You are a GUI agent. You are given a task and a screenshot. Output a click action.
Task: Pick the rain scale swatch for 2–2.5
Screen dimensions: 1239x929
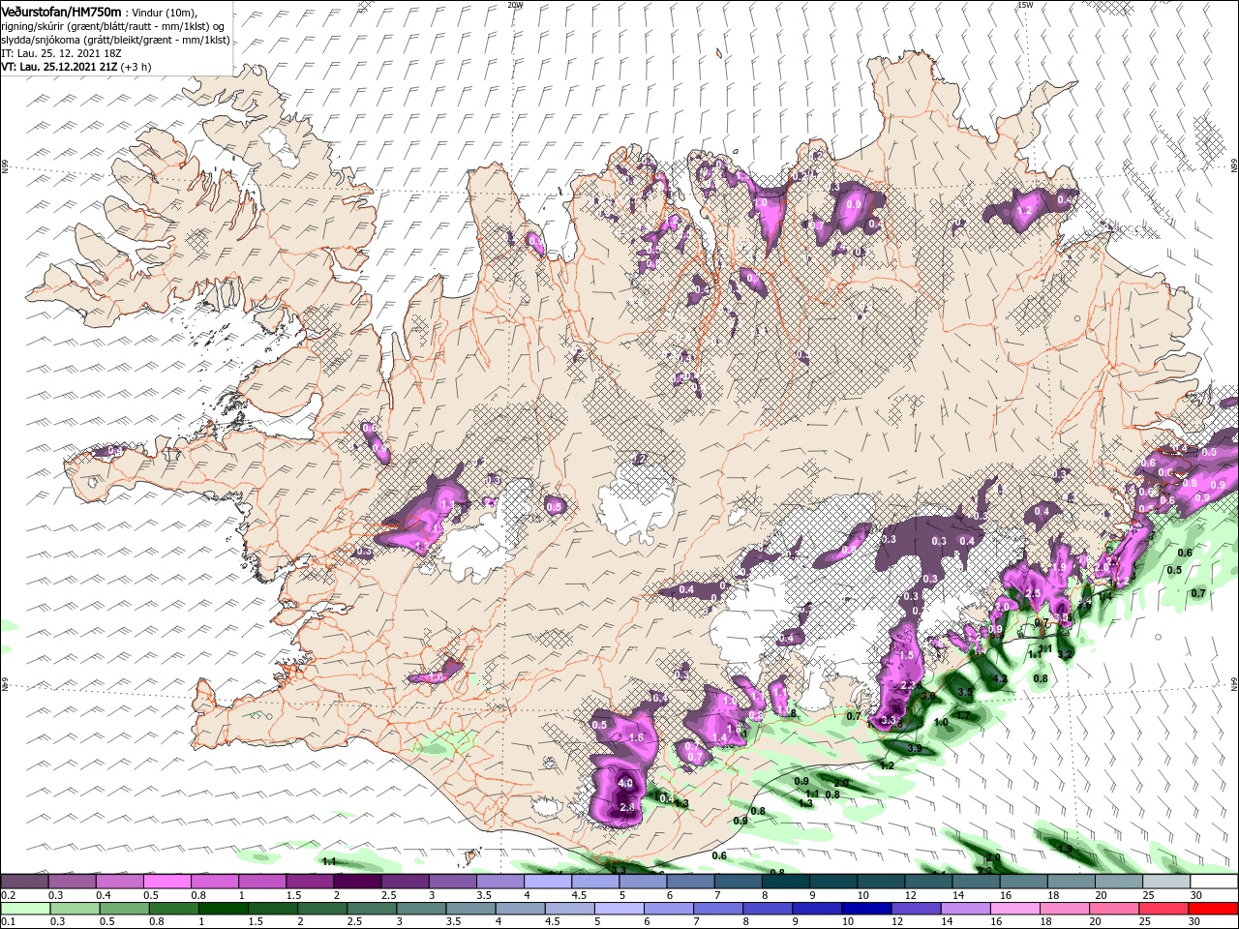click(322, 909)
